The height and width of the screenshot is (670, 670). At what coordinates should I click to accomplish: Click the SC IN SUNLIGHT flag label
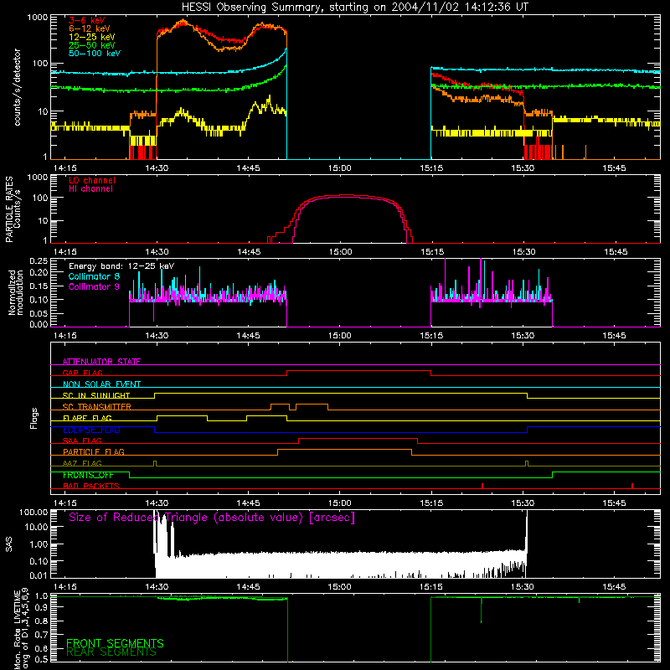(96, 395)
